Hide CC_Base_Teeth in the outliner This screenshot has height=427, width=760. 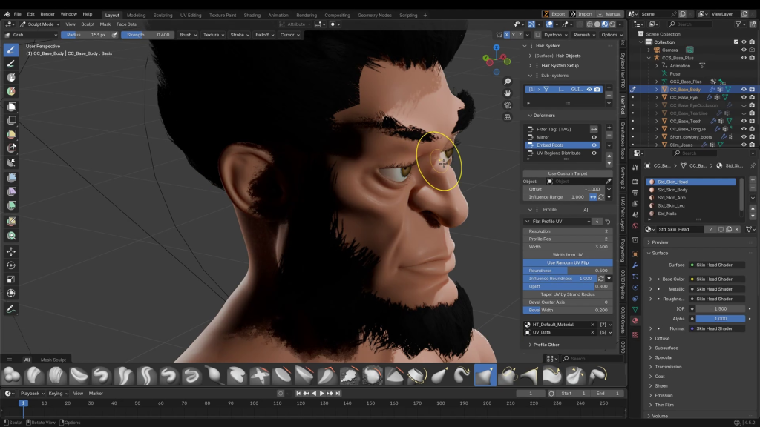(x=744, y=121)
